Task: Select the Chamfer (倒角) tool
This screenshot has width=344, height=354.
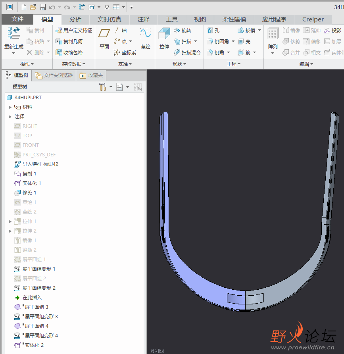Action: pyautogui.click(x=216, y=52)
